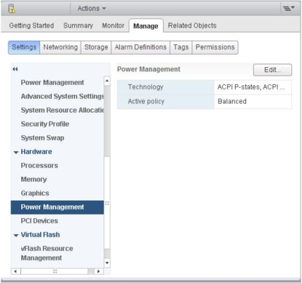This screenshot has height=283, width=302.
Task: Click the Edit... button
Action: 273,70
